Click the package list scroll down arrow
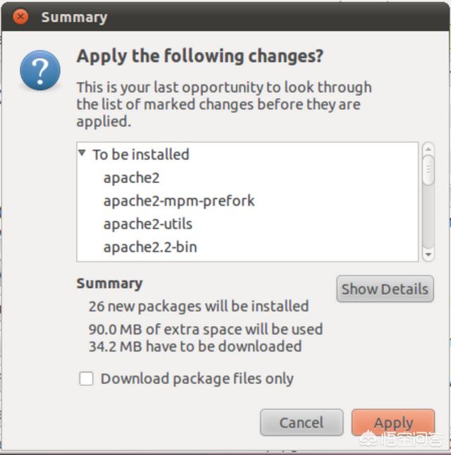 pos(428,254)
